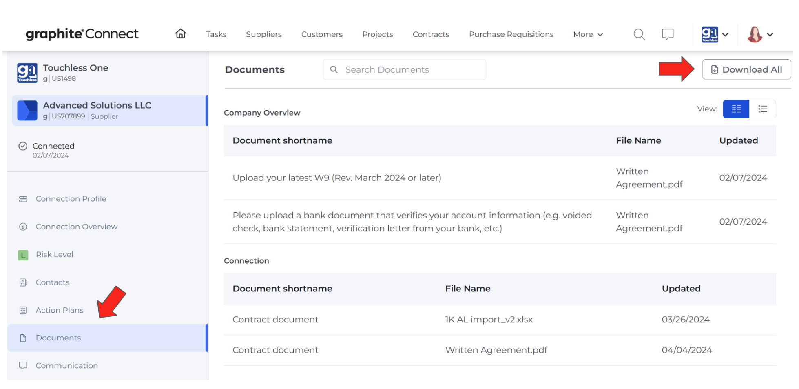Open the 1K AL import_v2.xlsx file name
Image resolution: width=799 pixels, height=389 pixels.
coord(489,320)
